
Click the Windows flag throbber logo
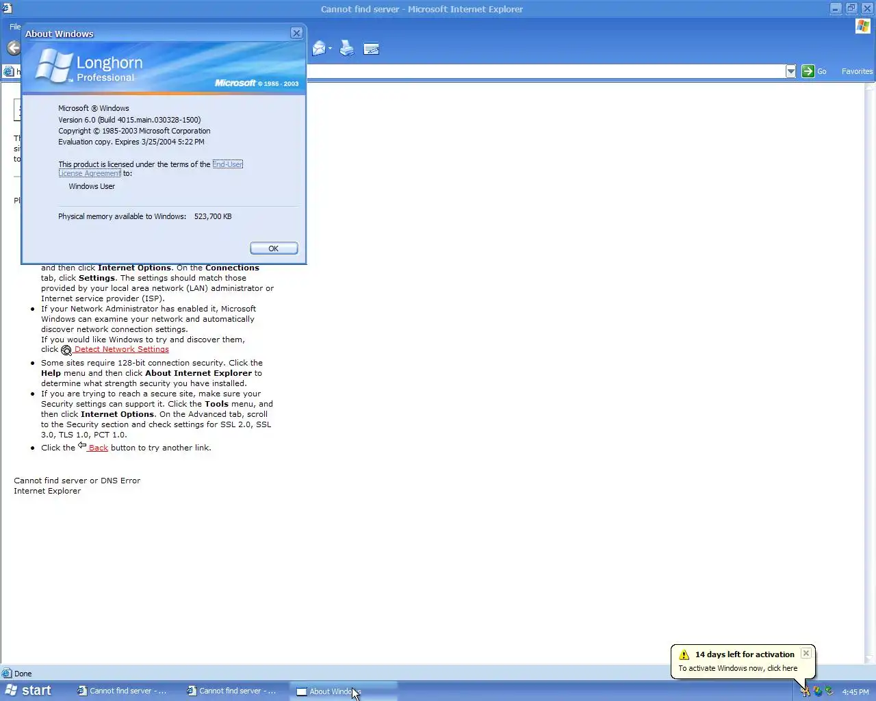point(863,26)
